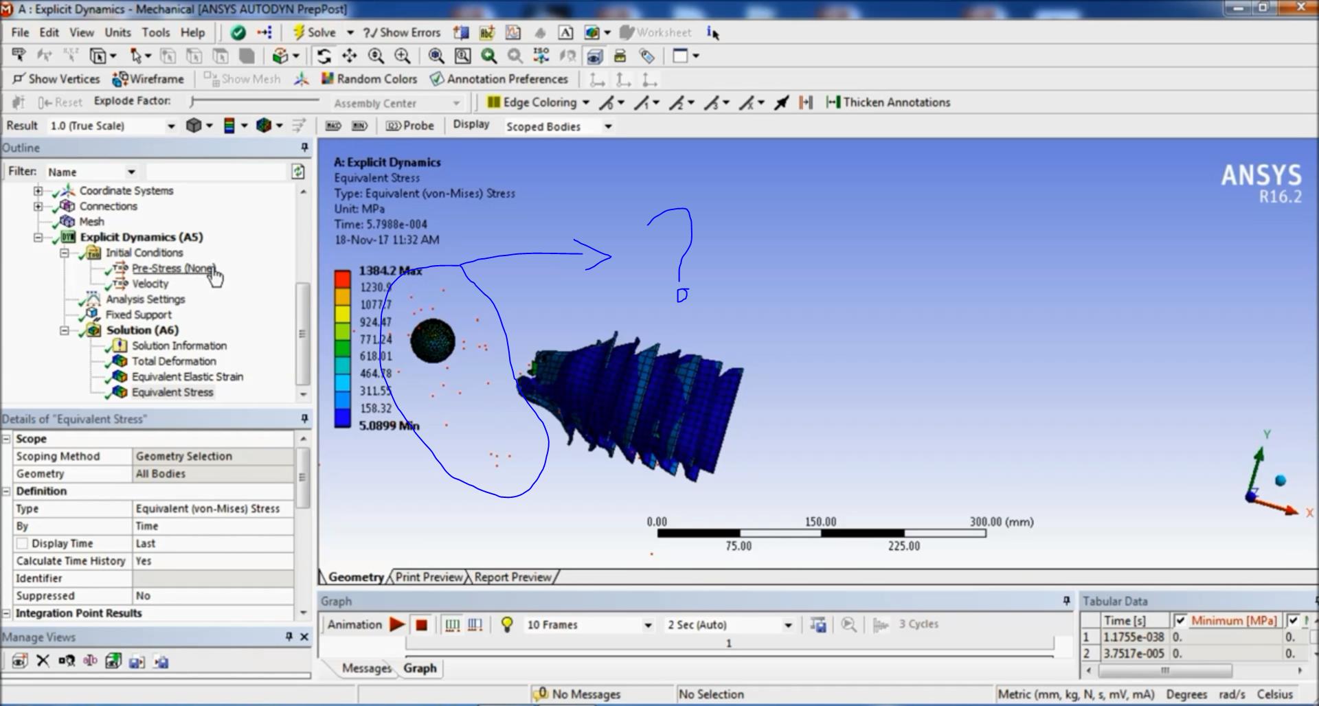Open Annotation Preferences
Viewport: 1319px width, 706px height.
point(499,79)
